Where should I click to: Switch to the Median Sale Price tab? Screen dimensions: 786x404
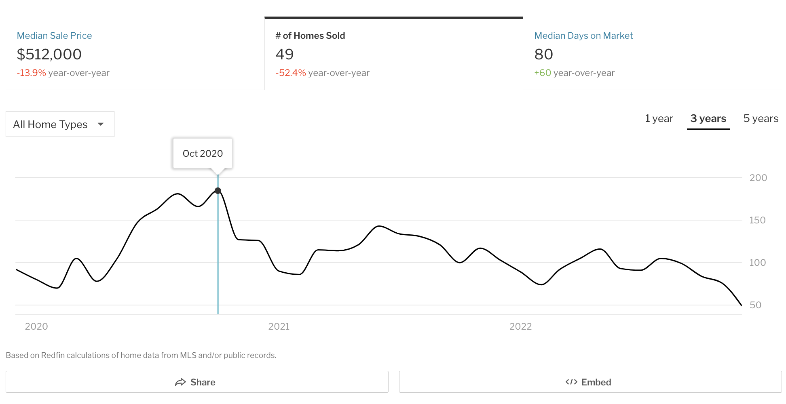pyautogui.click(x=54, y=36)
